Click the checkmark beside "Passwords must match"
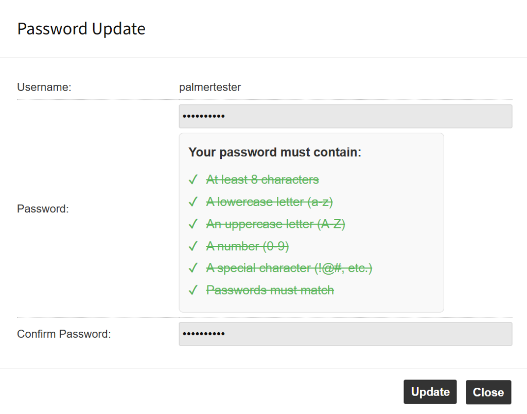 pyautogui.click(x=194, y=291)
